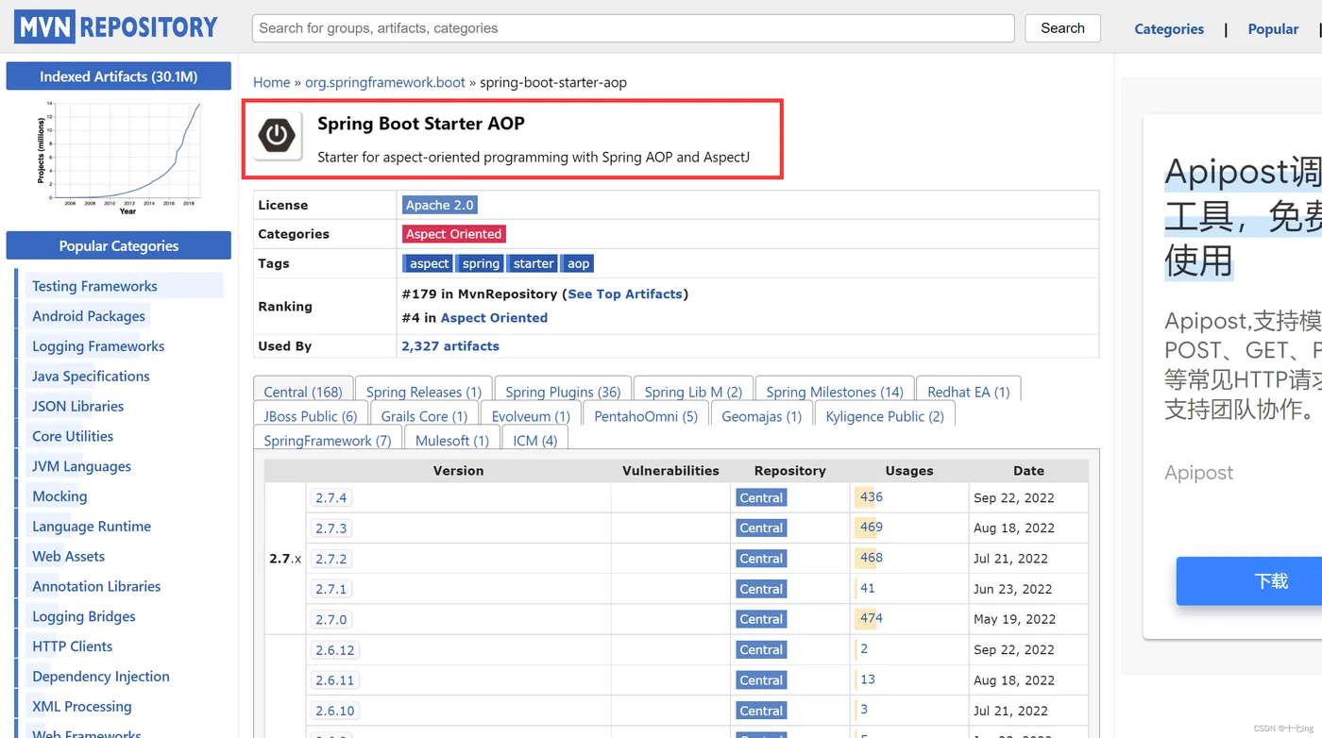Open version 2.6.10
This screenshot has height=738, width=1322.
(335, 711)
